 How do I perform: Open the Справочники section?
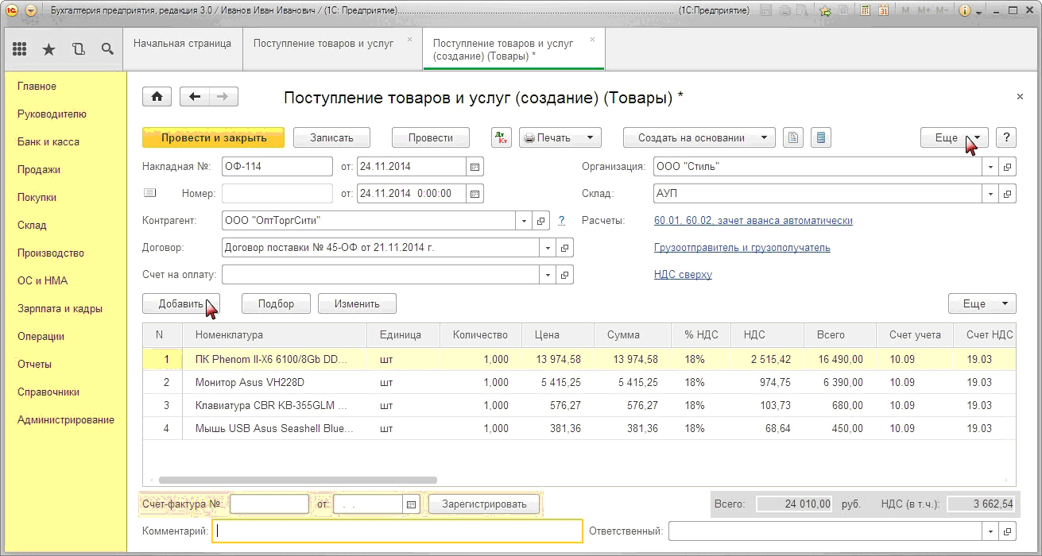click(x=48, y=392)
